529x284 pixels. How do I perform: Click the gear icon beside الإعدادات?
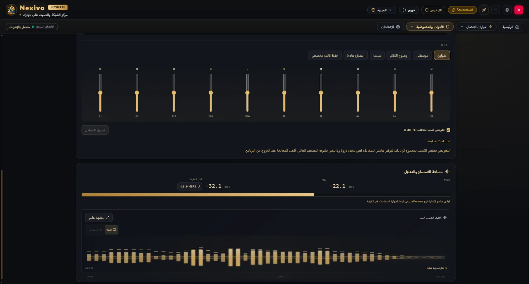398,27
